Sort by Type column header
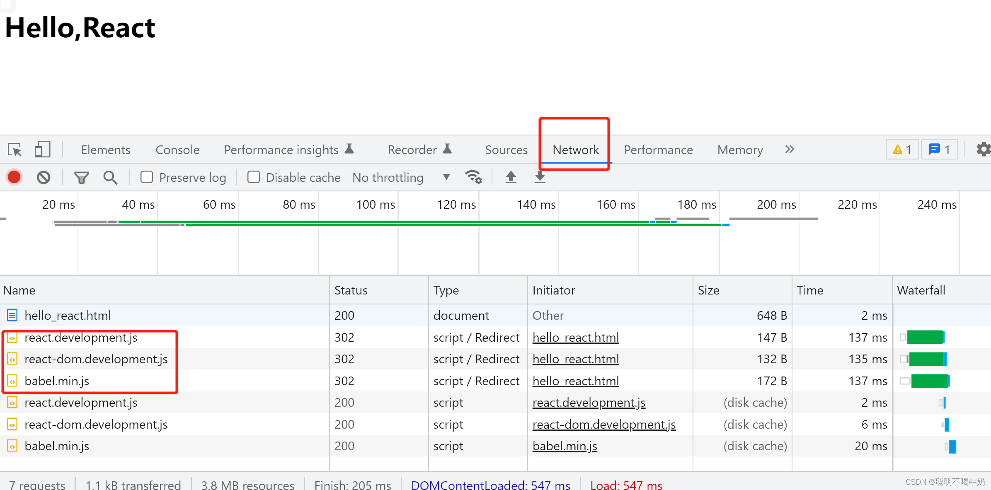Screen dimensions: 991x490 click(x=478, y=290)
